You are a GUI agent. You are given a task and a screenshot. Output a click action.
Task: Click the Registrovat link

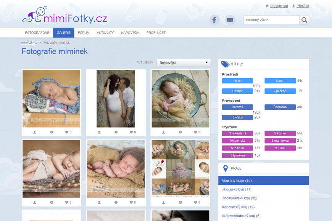coord(279,6)
